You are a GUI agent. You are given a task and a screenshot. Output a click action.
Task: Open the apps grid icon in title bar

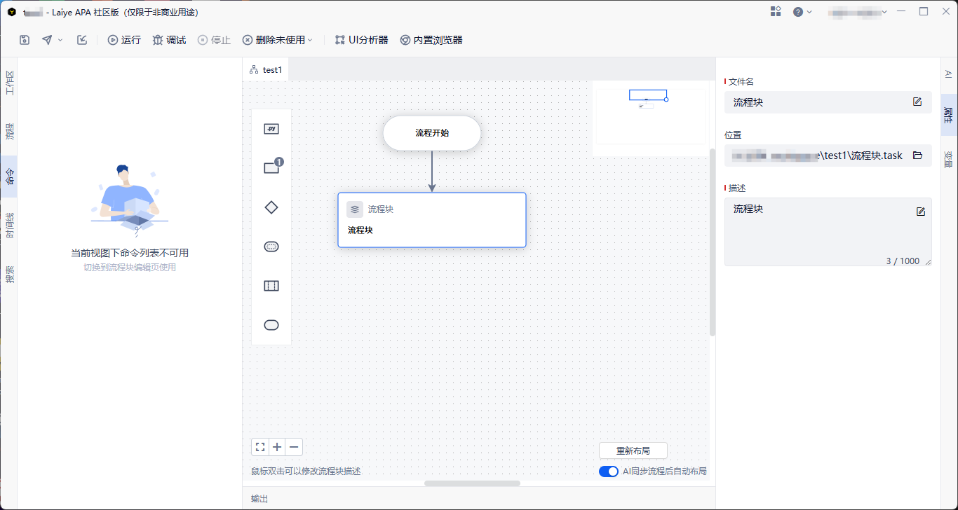(x=776, y=11)
